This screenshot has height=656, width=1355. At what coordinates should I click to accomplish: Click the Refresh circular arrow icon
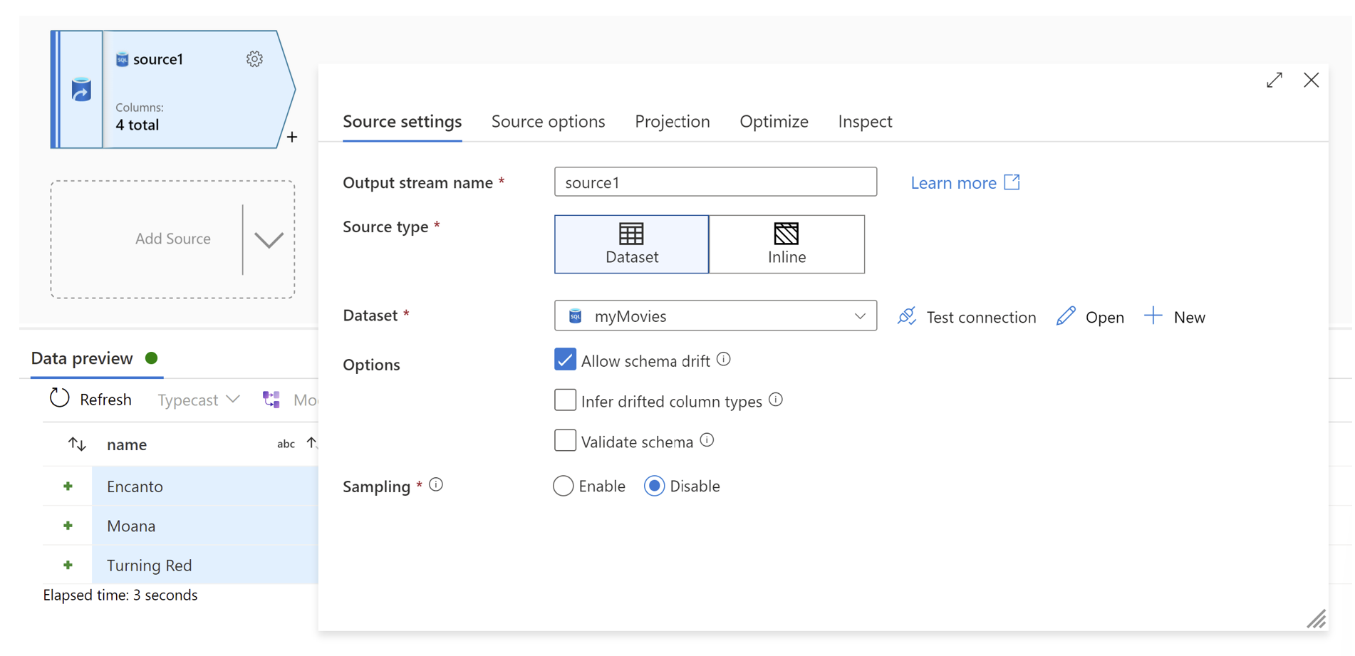(60, 398)
